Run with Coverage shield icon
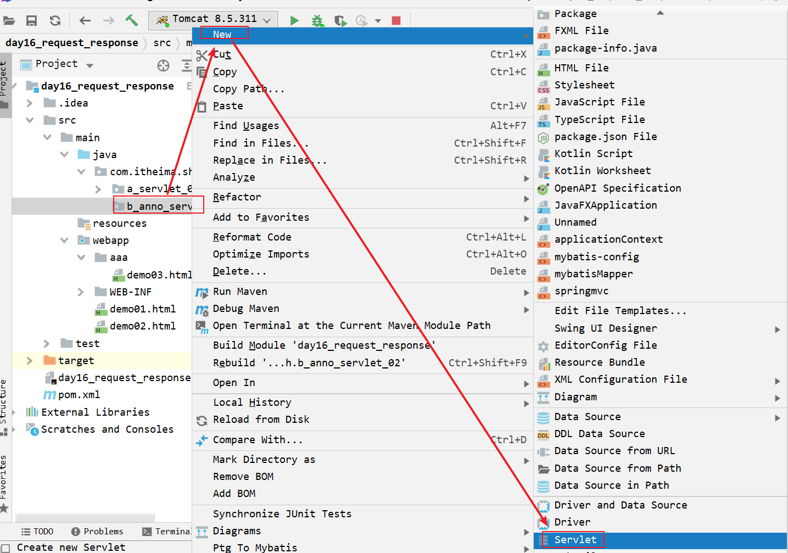Viewport: 788px width, 553px height. [340, 21]
